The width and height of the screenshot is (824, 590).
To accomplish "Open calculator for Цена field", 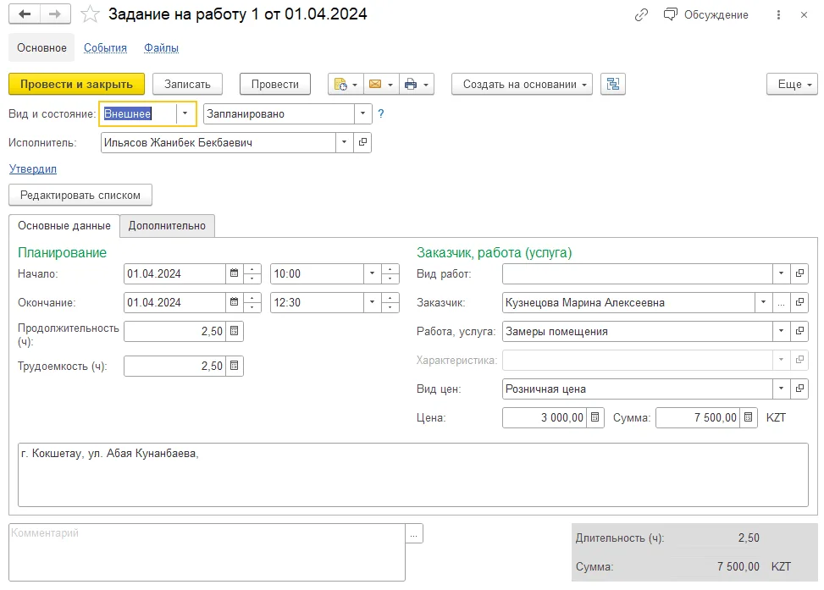I will click(x=594, y=417).
